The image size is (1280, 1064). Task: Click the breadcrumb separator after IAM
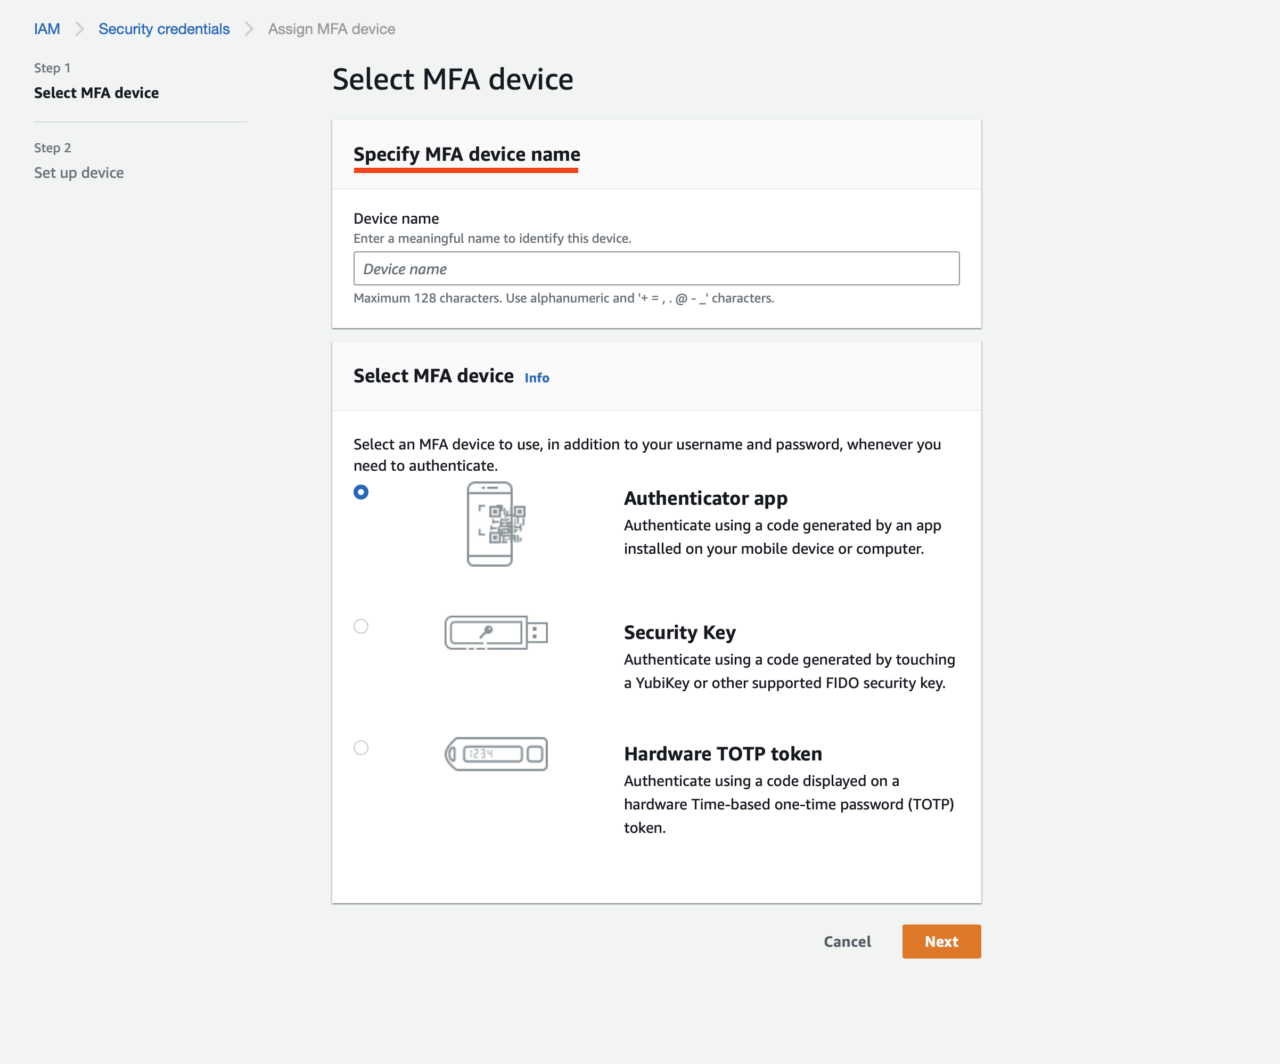click(x=79, y=29)
